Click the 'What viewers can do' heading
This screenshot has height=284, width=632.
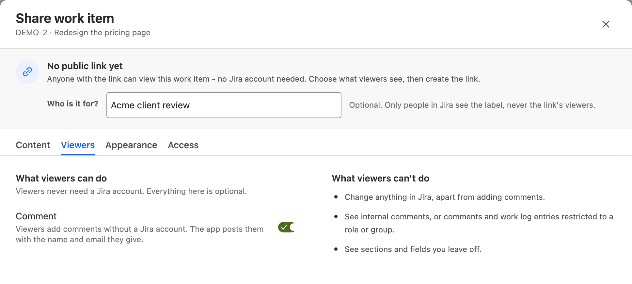[x=61, y=178]
